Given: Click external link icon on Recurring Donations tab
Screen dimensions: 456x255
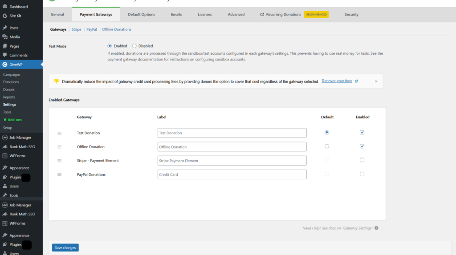Looking at the screenshot, I should click(262, 14).
